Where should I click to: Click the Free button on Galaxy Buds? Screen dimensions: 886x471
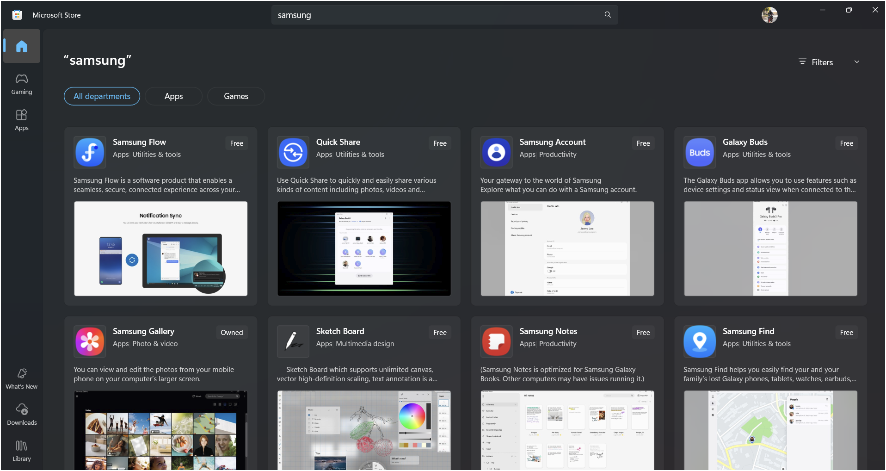(847, 143)
